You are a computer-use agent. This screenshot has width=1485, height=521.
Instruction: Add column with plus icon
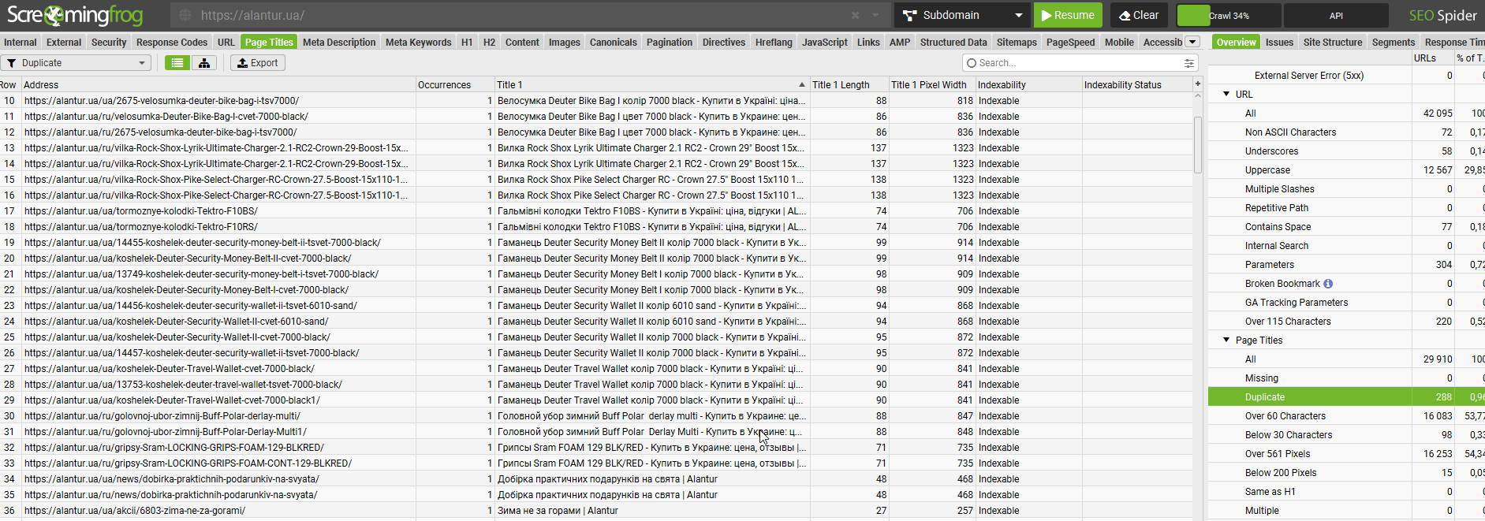tap(1198, 84)
